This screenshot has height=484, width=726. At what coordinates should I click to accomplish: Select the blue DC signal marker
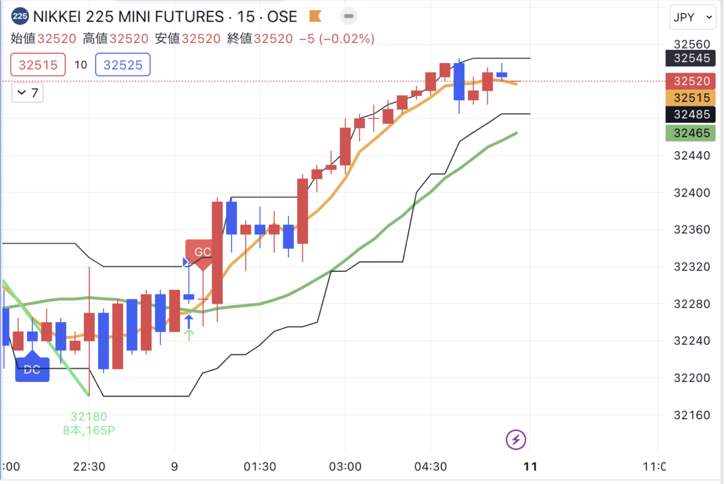click(x=32, y=369)
